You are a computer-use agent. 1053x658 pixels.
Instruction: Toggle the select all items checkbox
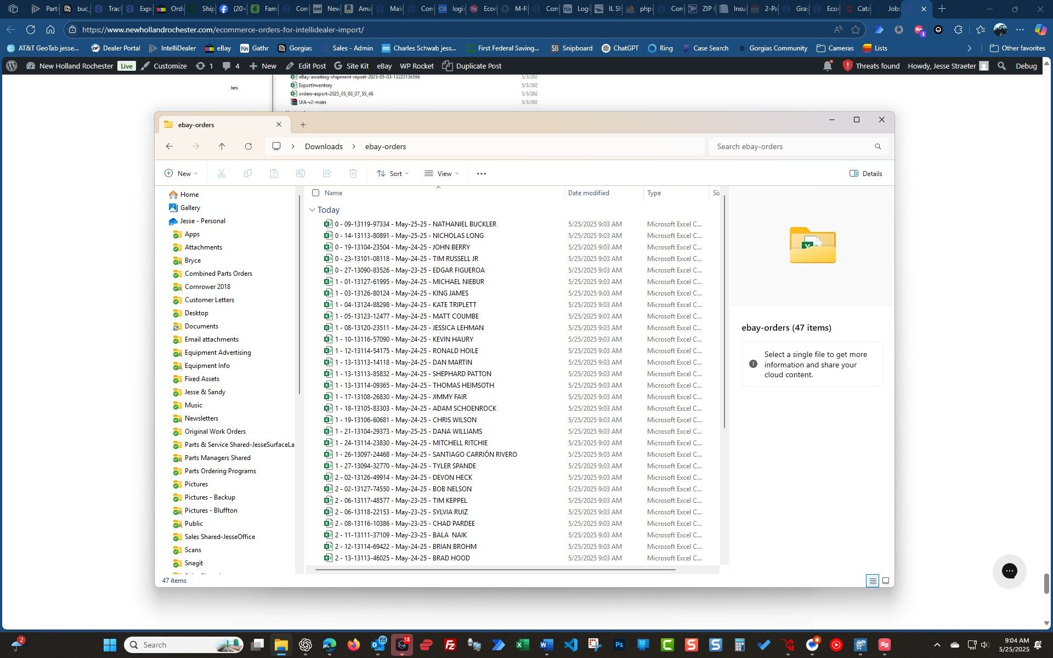coord(315,193)
